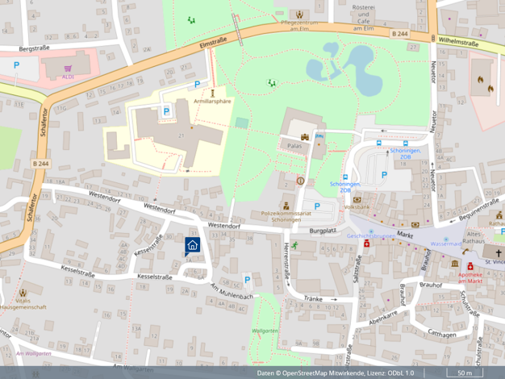Click the Polizeikommissariat Schöningen police icon

click(286, 206)
